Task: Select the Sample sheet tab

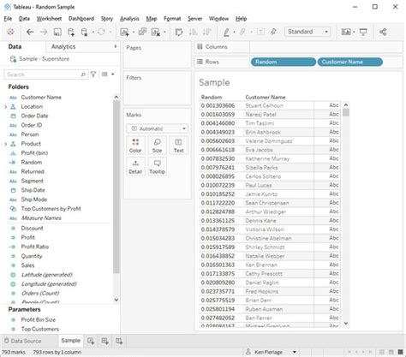Action: click(70, 341)
